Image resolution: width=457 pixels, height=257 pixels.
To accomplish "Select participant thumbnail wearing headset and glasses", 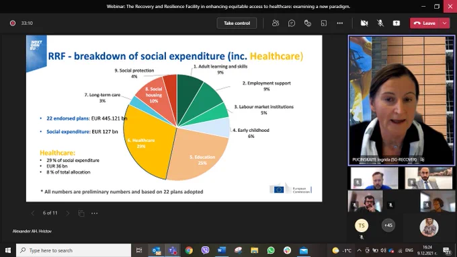I will tap(365, 201).
